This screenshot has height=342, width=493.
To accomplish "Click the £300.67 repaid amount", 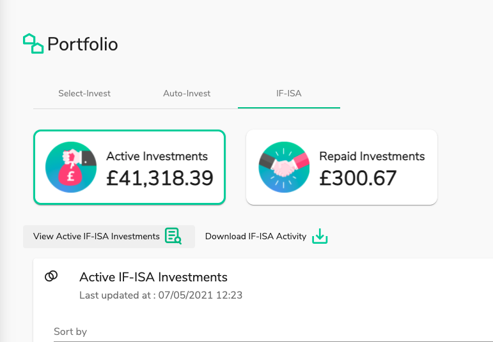I will pos(358,178).
